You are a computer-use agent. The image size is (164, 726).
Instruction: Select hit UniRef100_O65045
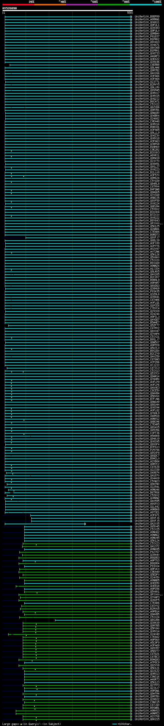coord(147,527)
